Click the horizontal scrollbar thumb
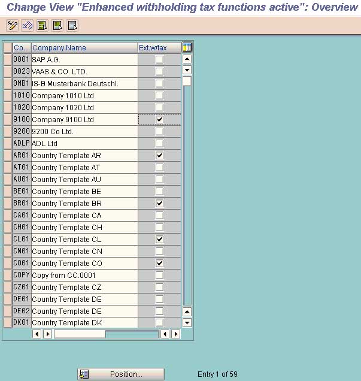The image size is (361, 381). [80, 334]
